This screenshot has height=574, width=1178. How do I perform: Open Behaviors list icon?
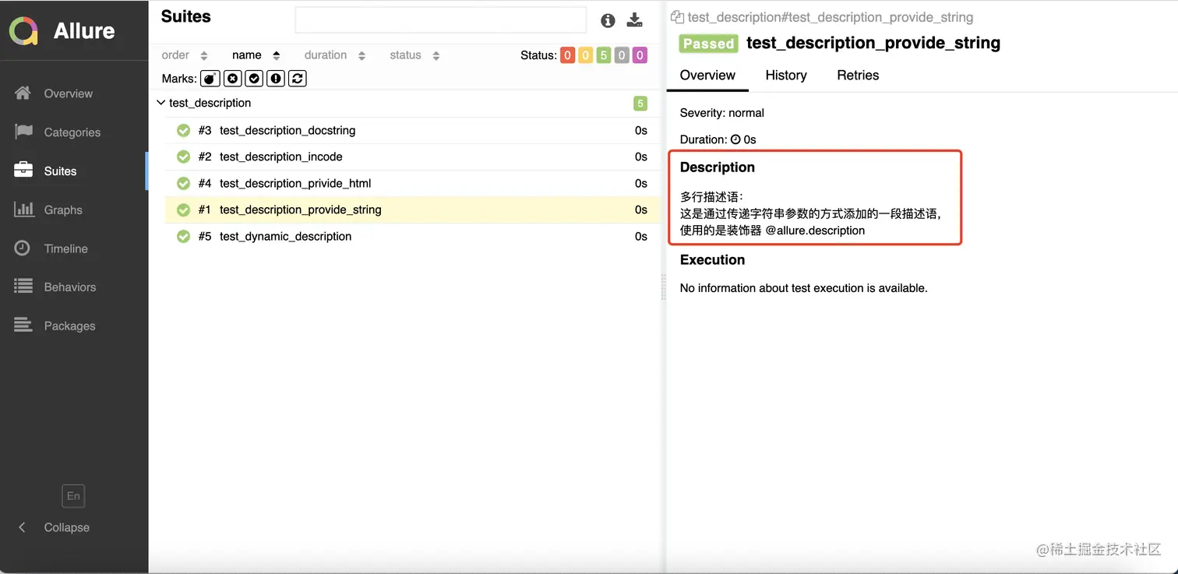pyautogui.click(x=23, y=287)
